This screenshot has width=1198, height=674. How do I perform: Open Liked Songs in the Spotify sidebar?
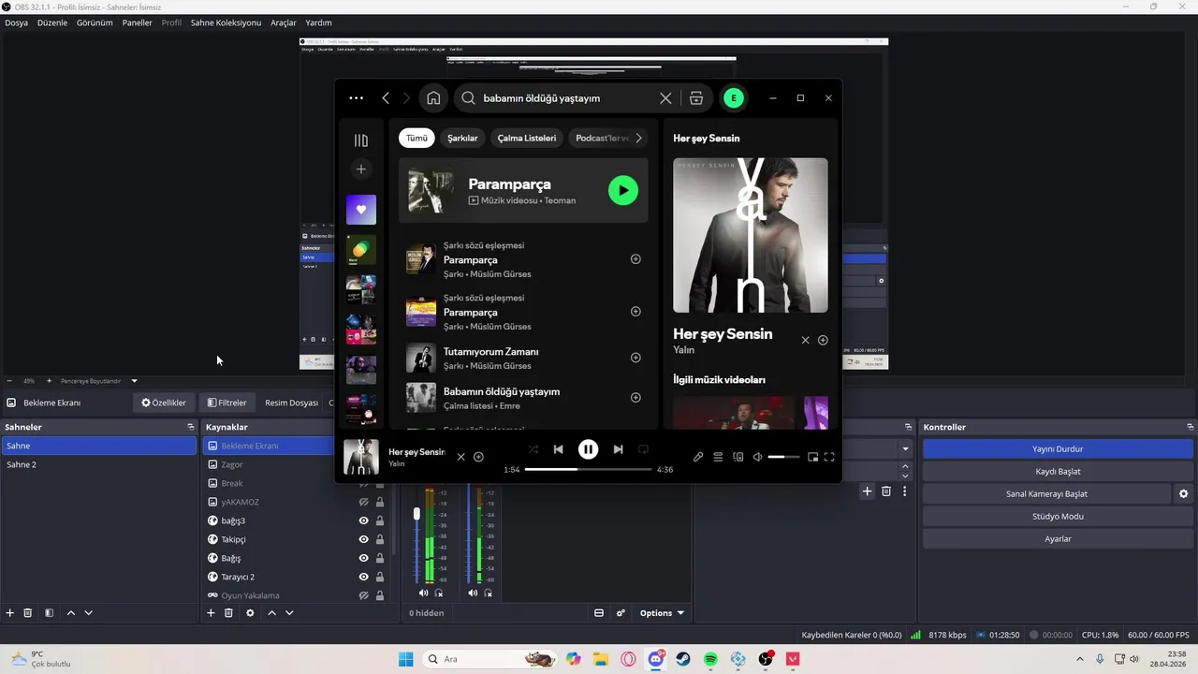[361, 210]
